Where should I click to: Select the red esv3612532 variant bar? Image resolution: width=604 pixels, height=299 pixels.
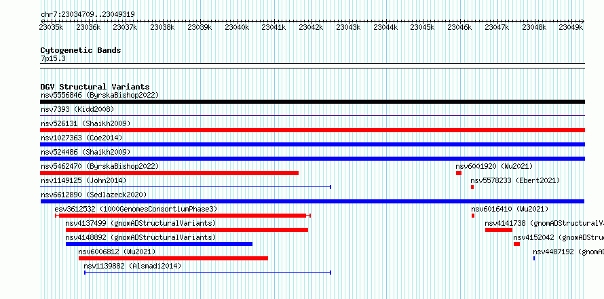[x=183, y=216]
